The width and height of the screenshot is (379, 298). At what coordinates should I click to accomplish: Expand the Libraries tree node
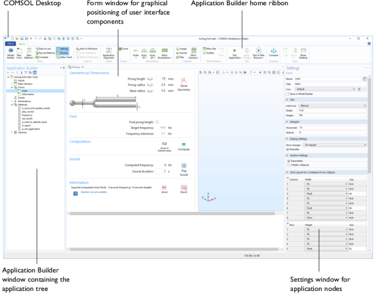click(12, 132)
